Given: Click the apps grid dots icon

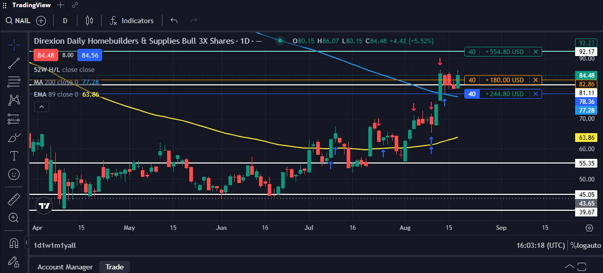Looking at the screenshot, I should [x=5, y=5].
